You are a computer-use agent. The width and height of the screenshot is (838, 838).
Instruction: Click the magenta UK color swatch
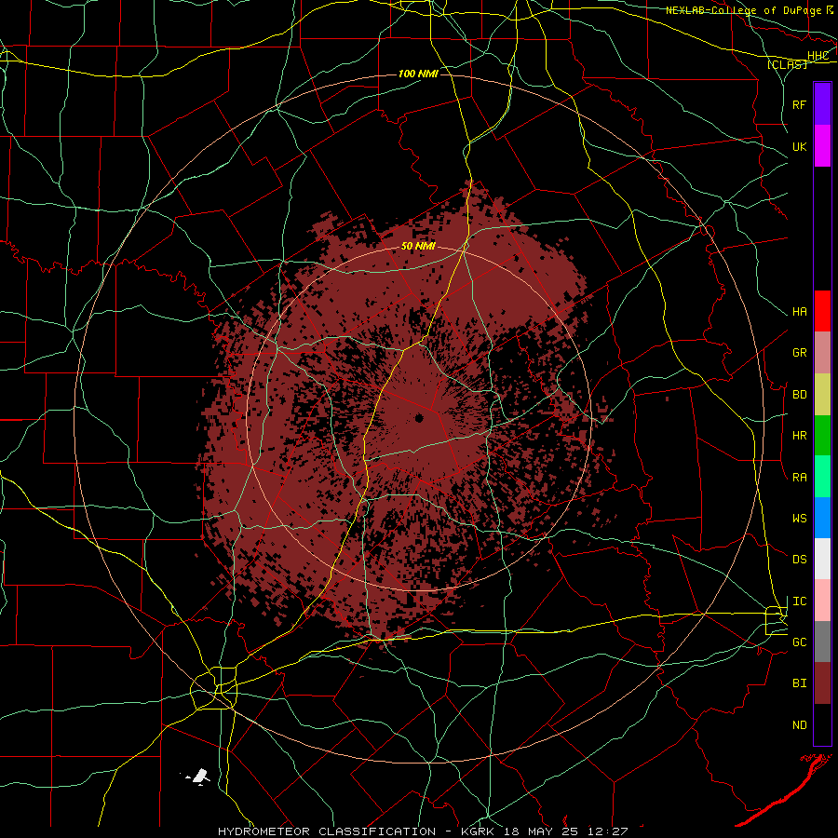(x=822, y=146)
